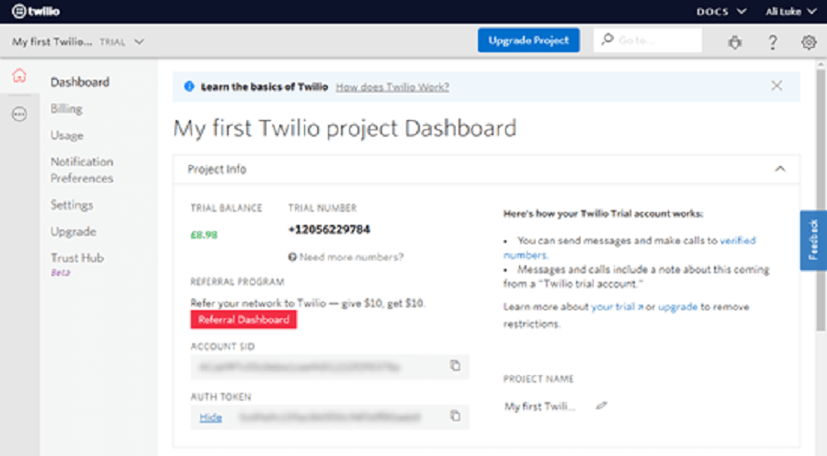Click the trial balance £8.98 amount

click(x=204, y=235)
